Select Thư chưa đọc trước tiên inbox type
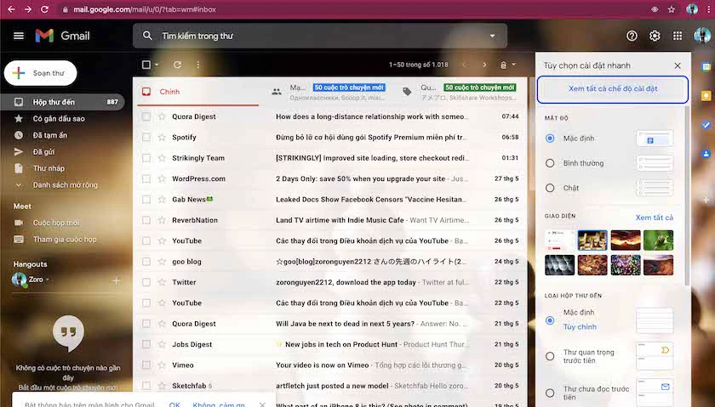The width and height of the screenshot is (715, 407). (550, 393)
